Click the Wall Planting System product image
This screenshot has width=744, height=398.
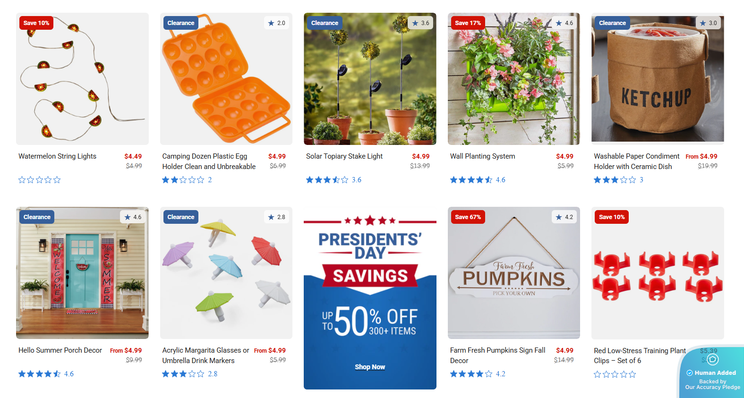pos(513,79)
